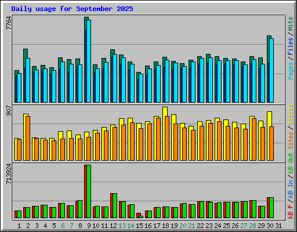This screenshot has width=297, height=232.
Task: Select the cyan hits bar for day 2
Action: point(28,80)
